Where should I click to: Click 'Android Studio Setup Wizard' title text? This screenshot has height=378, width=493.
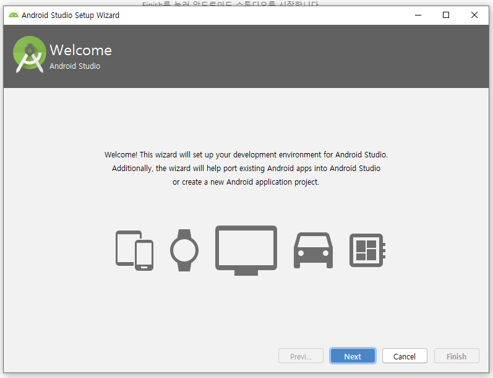point(71,15)
